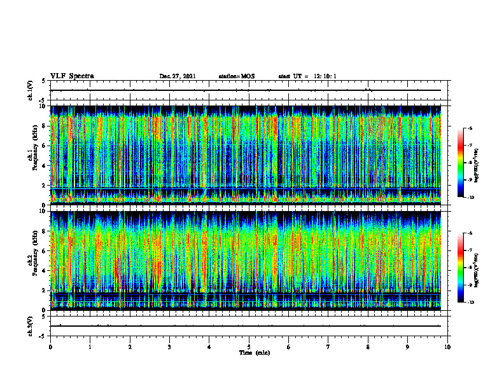Click the "8" kHz tick of ch.1 spectrogram
Screen dimensions: 504x389
[x=45, y=126]
